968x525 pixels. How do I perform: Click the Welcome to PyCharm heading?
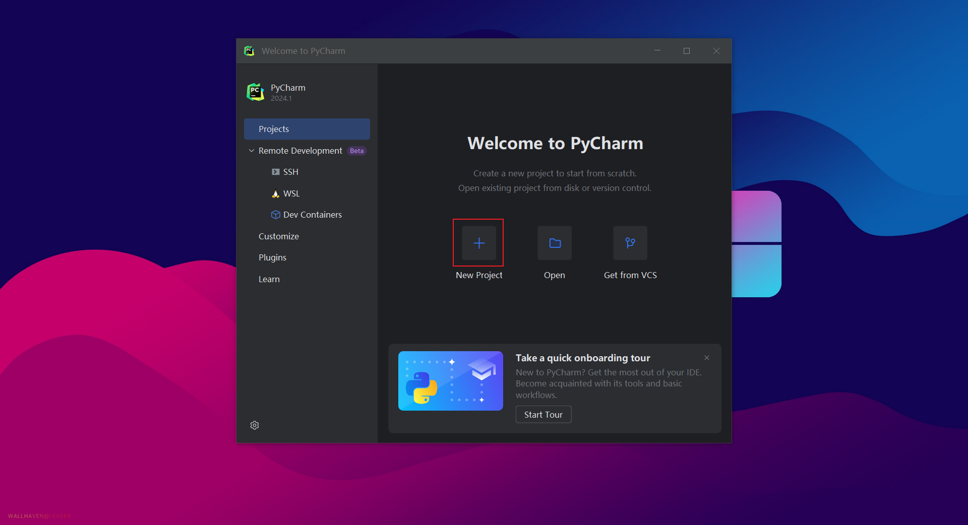tap(555, 143)
